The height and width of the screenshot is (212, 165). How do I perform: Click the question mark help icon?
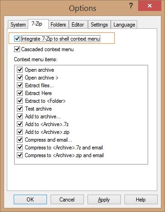tap(131, 6)
